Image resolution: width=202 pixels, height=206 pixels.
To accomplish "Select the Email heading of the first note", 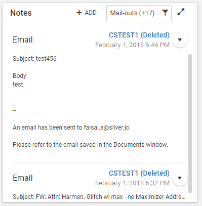I will pyautogui.click(x=23, y=39).
